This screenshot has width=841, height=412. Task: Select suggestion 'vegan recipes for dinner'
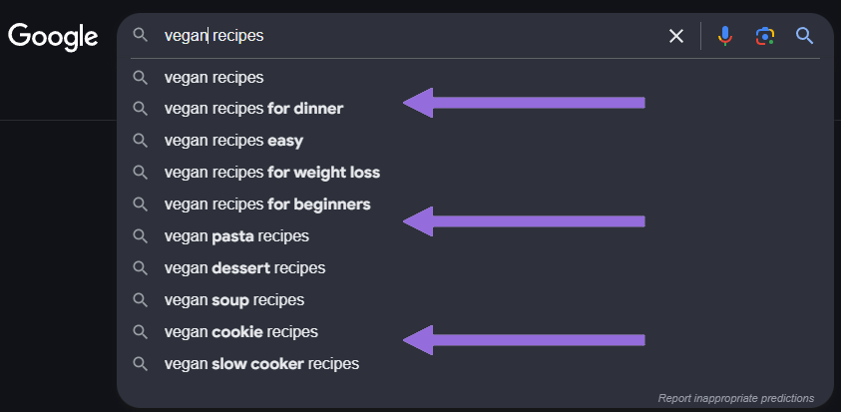tap(475, 109)
